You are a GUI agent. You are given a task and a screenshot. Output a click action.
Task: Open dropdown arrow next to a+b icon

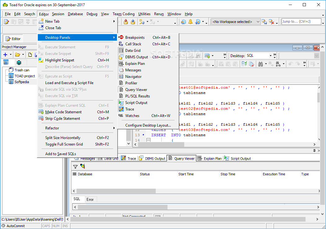point(284,64)
